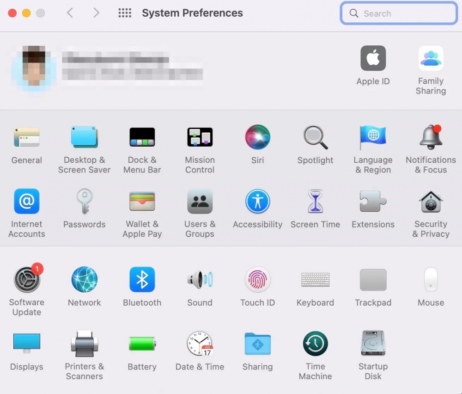
Task: Open Siri preferences
Action: click(x=257, y=137)
